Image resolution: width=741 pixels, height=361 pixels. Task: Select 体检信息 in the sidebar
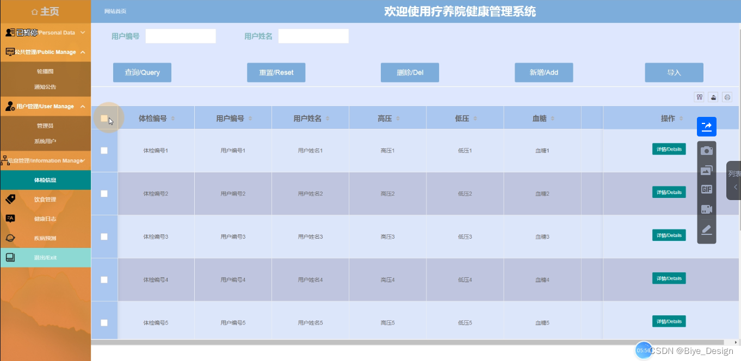[x=45, y=180]
